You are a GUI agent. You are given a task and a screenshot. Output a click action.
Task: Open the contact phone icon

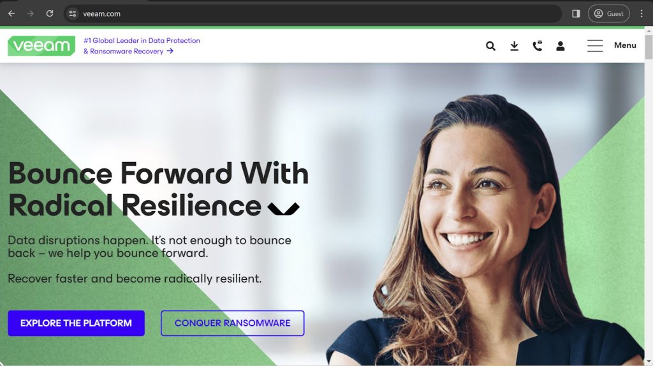tap(537, 46)
